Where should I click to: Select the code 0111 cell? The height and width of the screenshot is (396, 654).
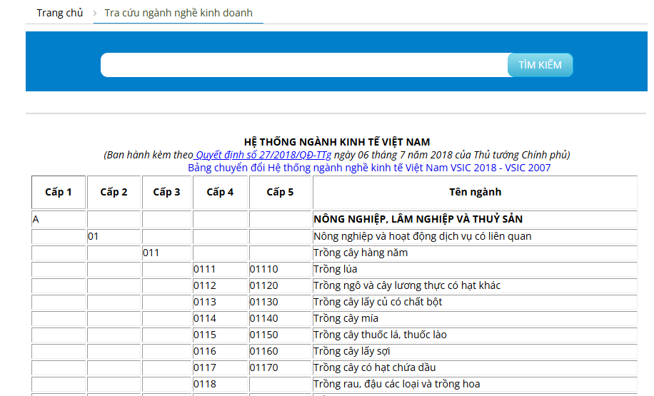click(x=220, y=269)
